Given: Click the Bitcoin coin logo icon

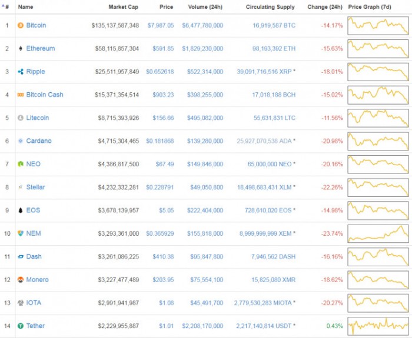Looking at the screenshot, I should coord(21,25).
